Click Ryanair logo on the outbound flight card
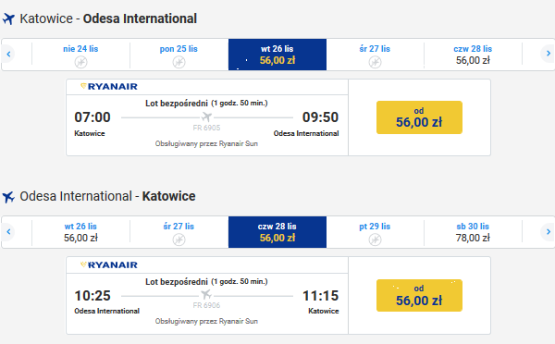 click(x=109, y=86)
